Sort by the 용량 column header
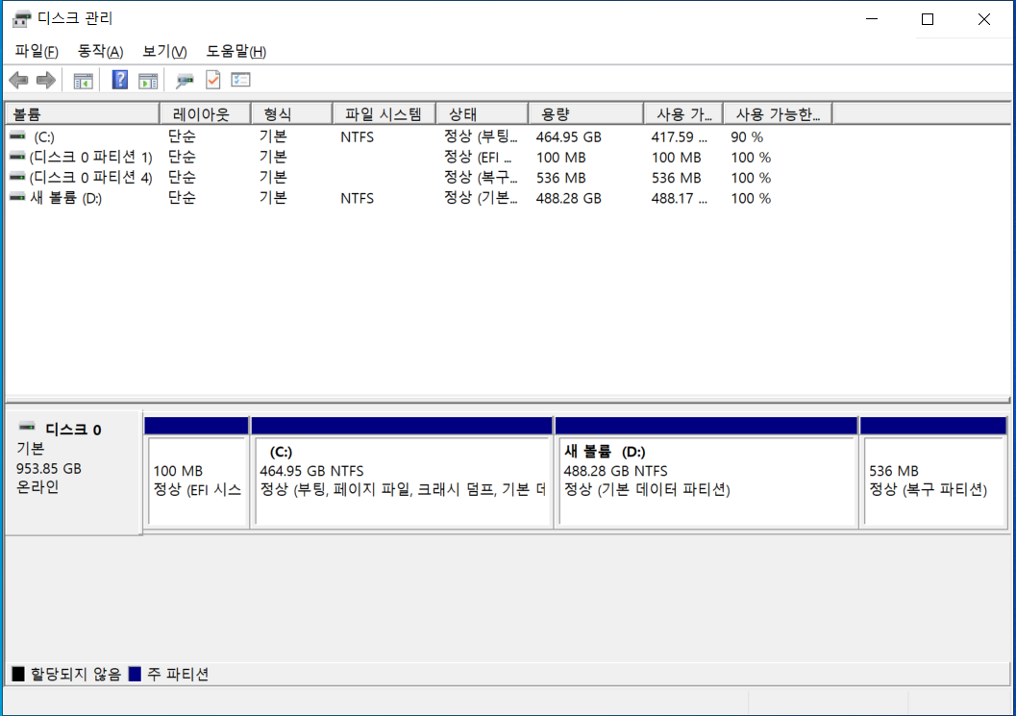Image resolution: width=1016 pixels, height=716 pixels. (x=585, y=114)
